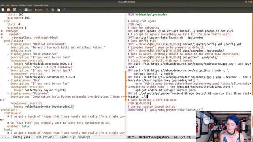Click the New File toolbar icon

3,10
